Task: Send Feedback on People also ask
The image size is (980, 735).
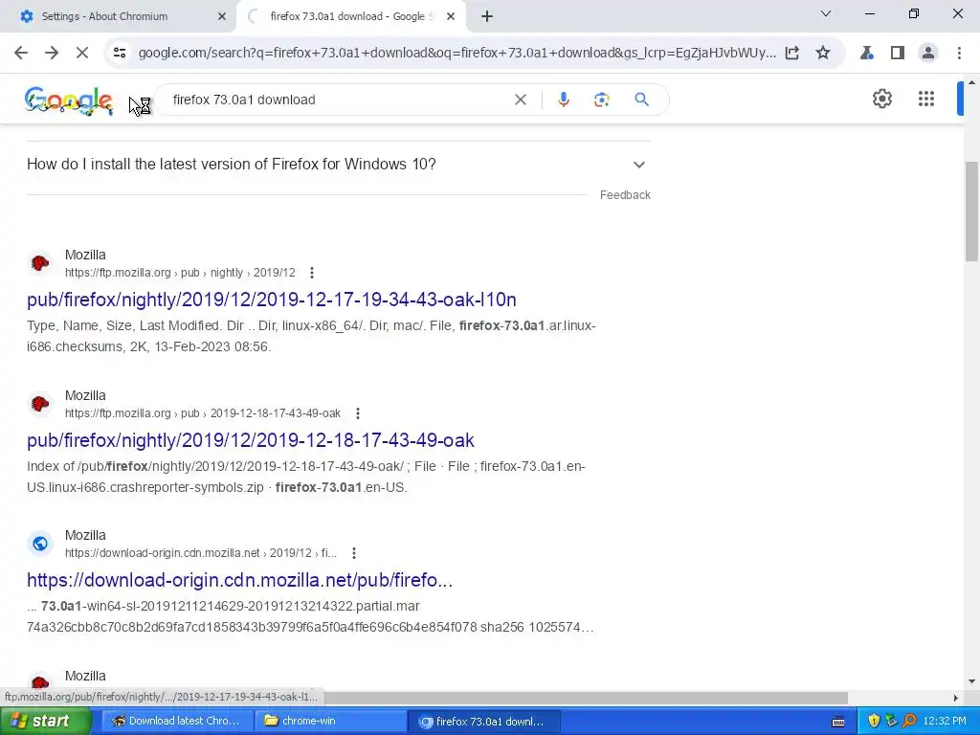Action: pos(625,195)
